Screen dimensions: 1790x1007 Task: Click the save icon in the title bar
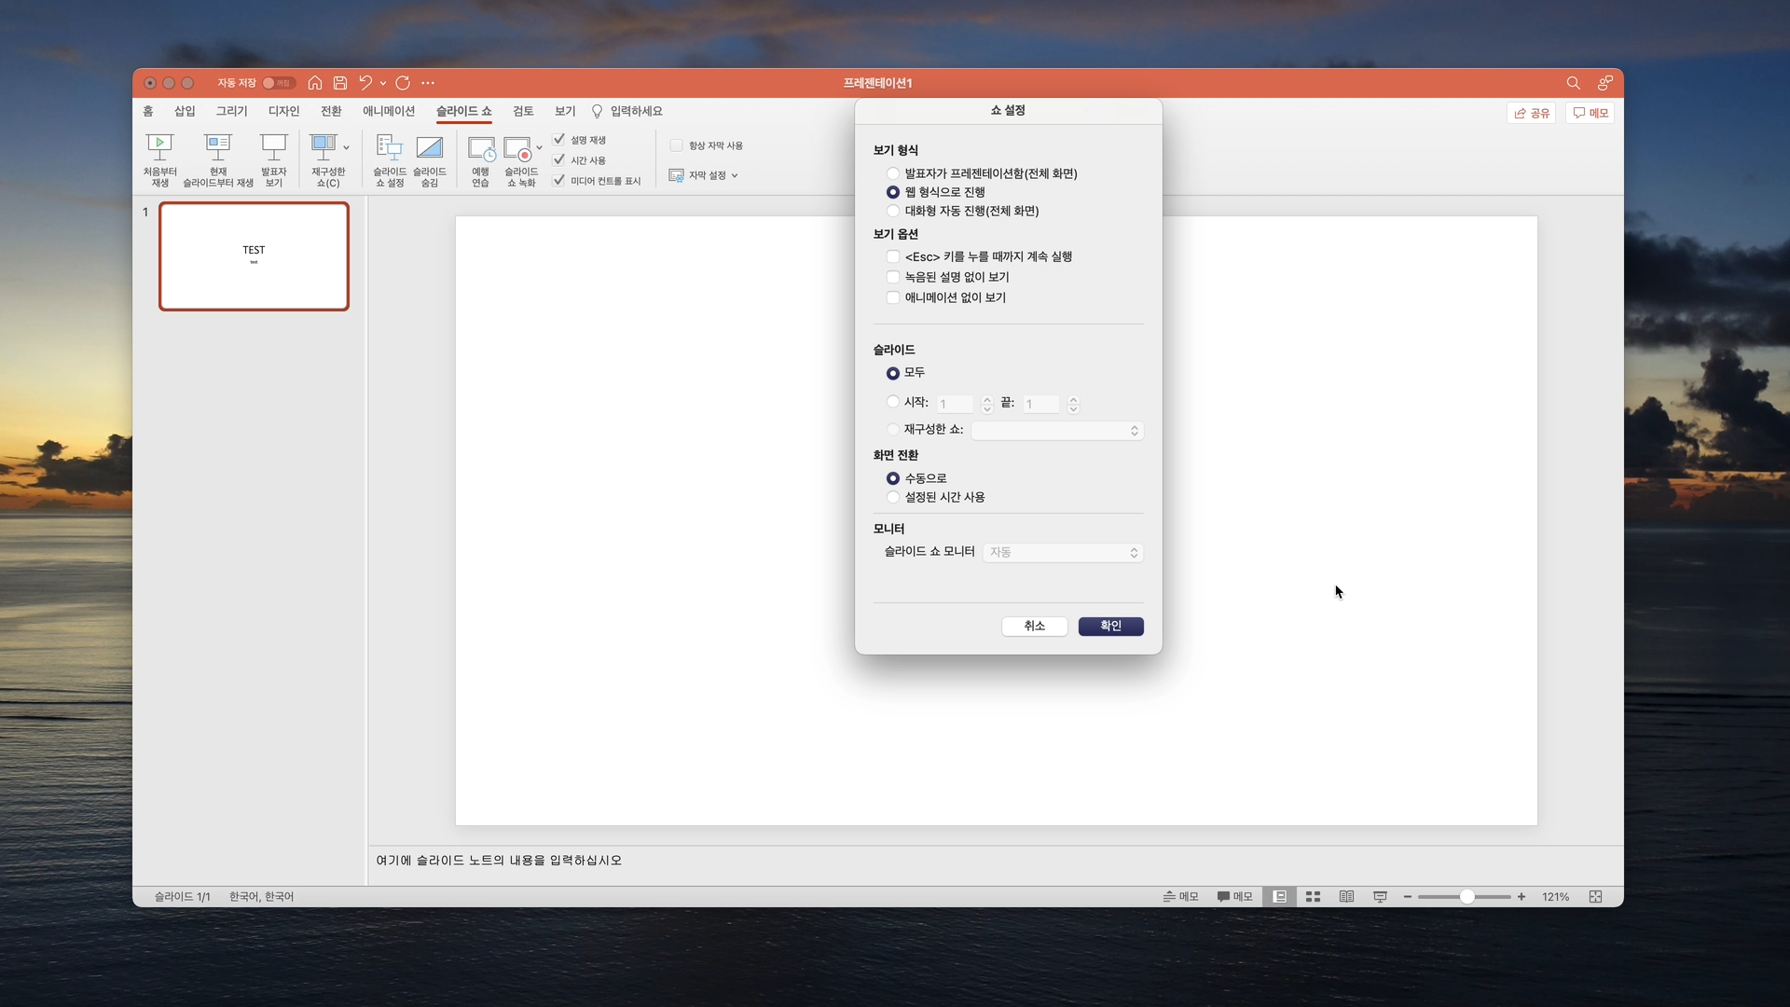(x=340, y=83)
